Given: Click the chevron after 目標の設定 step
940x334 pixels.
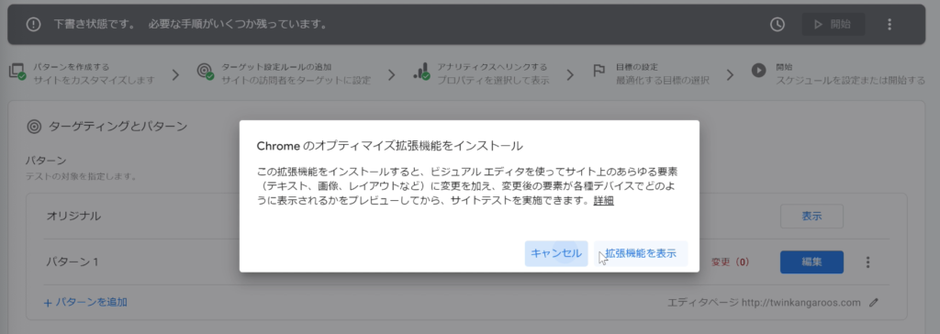Looking at the screenshot, I should (x=730, y=75).
